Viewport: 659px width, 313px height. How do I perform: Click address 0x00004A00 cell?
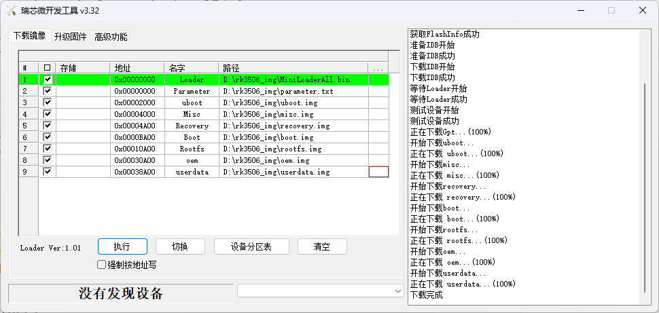(137, 126)
